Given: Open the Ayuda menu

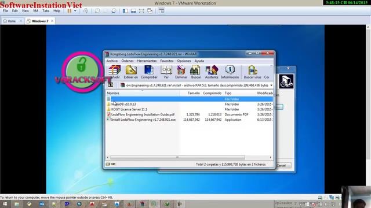Looking at the screenshot, I should coord(199,61).
